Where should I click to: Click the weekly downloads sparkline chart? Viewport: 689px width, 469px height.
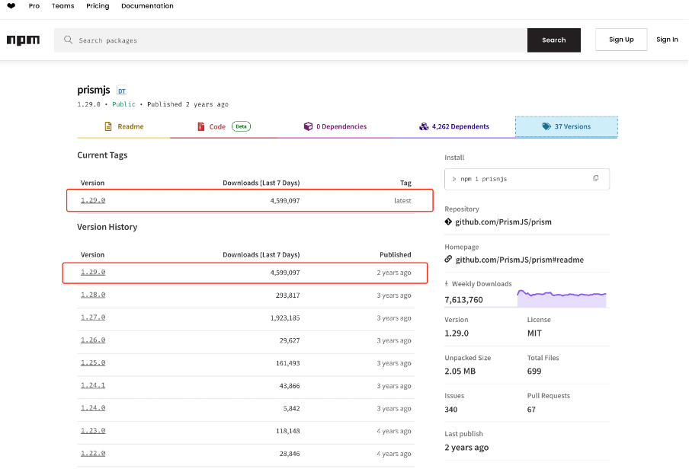point(562,298)
